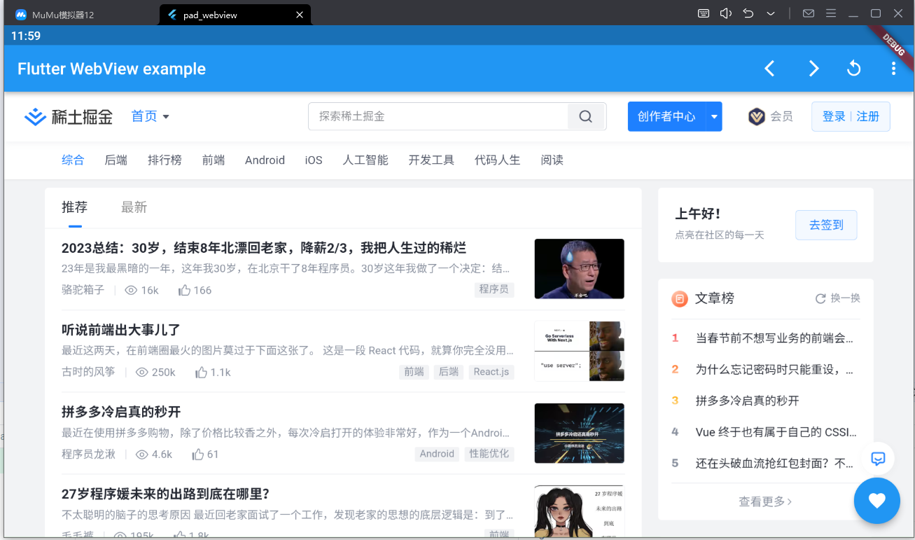Screen dimensions: 915x540
Task: Expand the 创作者中心 dropdown arrow
Action: coord(714,116)
